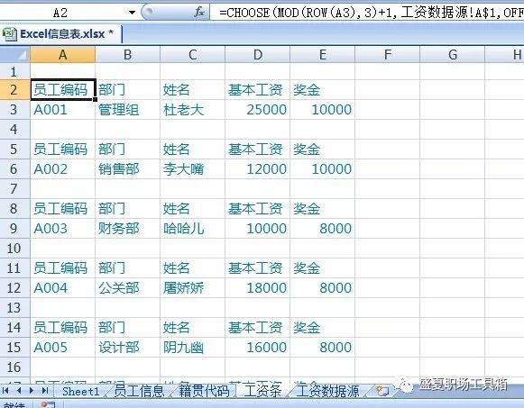Click cell C3 with 杜老大
This screenshot has height=408, width=524.
(x=192, y=109)
